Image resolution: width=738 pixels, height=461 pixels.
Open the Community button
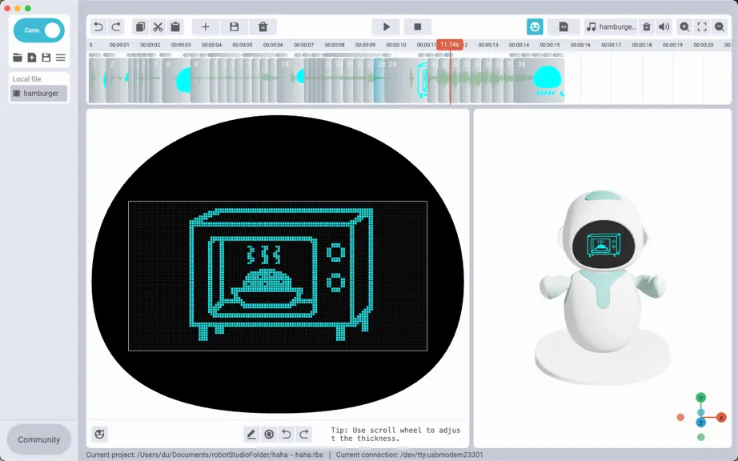39,439
